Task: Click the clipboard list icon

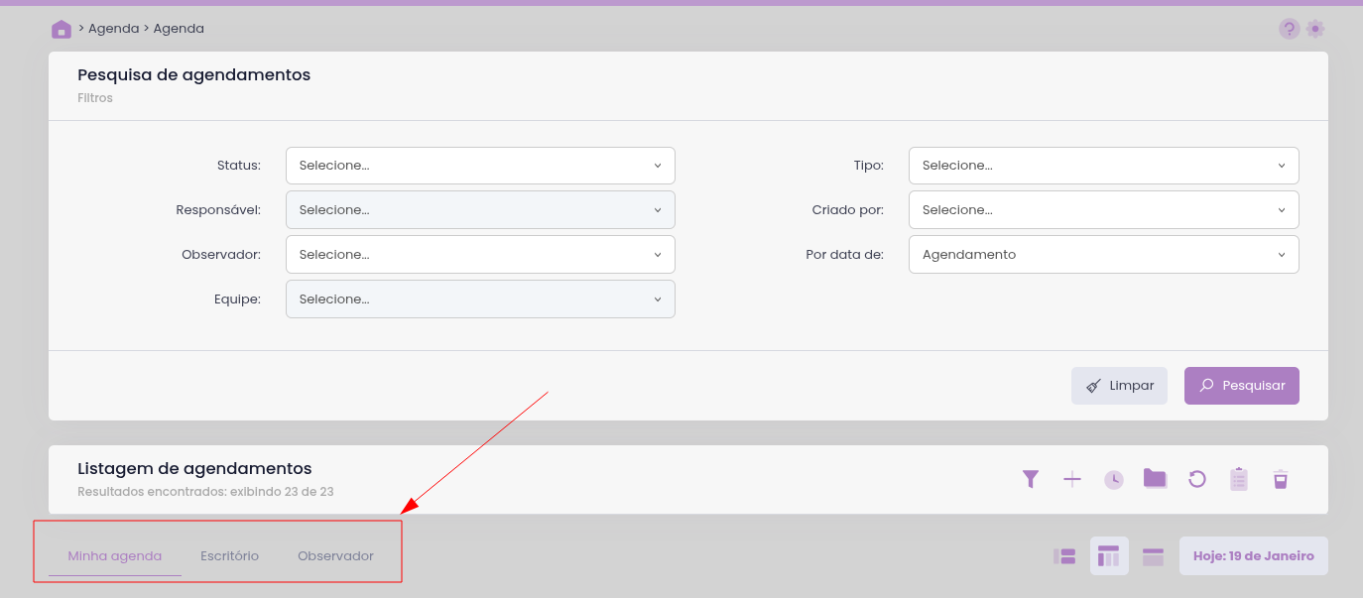Action: pos(1238,480)
